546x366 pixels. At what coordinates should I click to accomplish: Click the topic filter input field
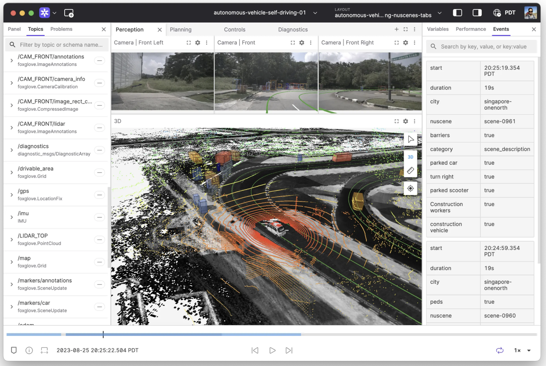[x=57, y=45]
